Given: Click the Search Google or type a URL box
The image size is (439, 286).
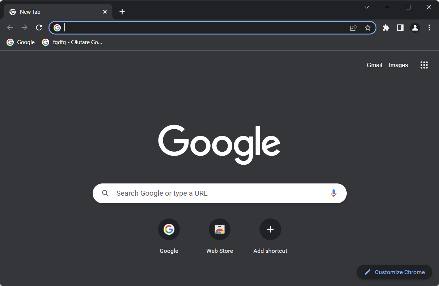Looking at the screenshot, I should click(x=220, y=193).
